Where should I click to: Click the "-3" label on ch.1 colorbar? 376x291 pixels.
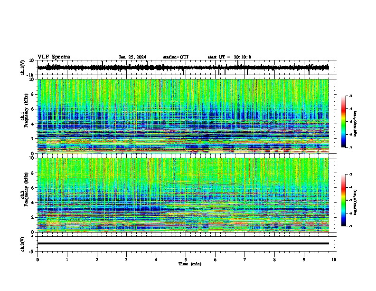350,96
